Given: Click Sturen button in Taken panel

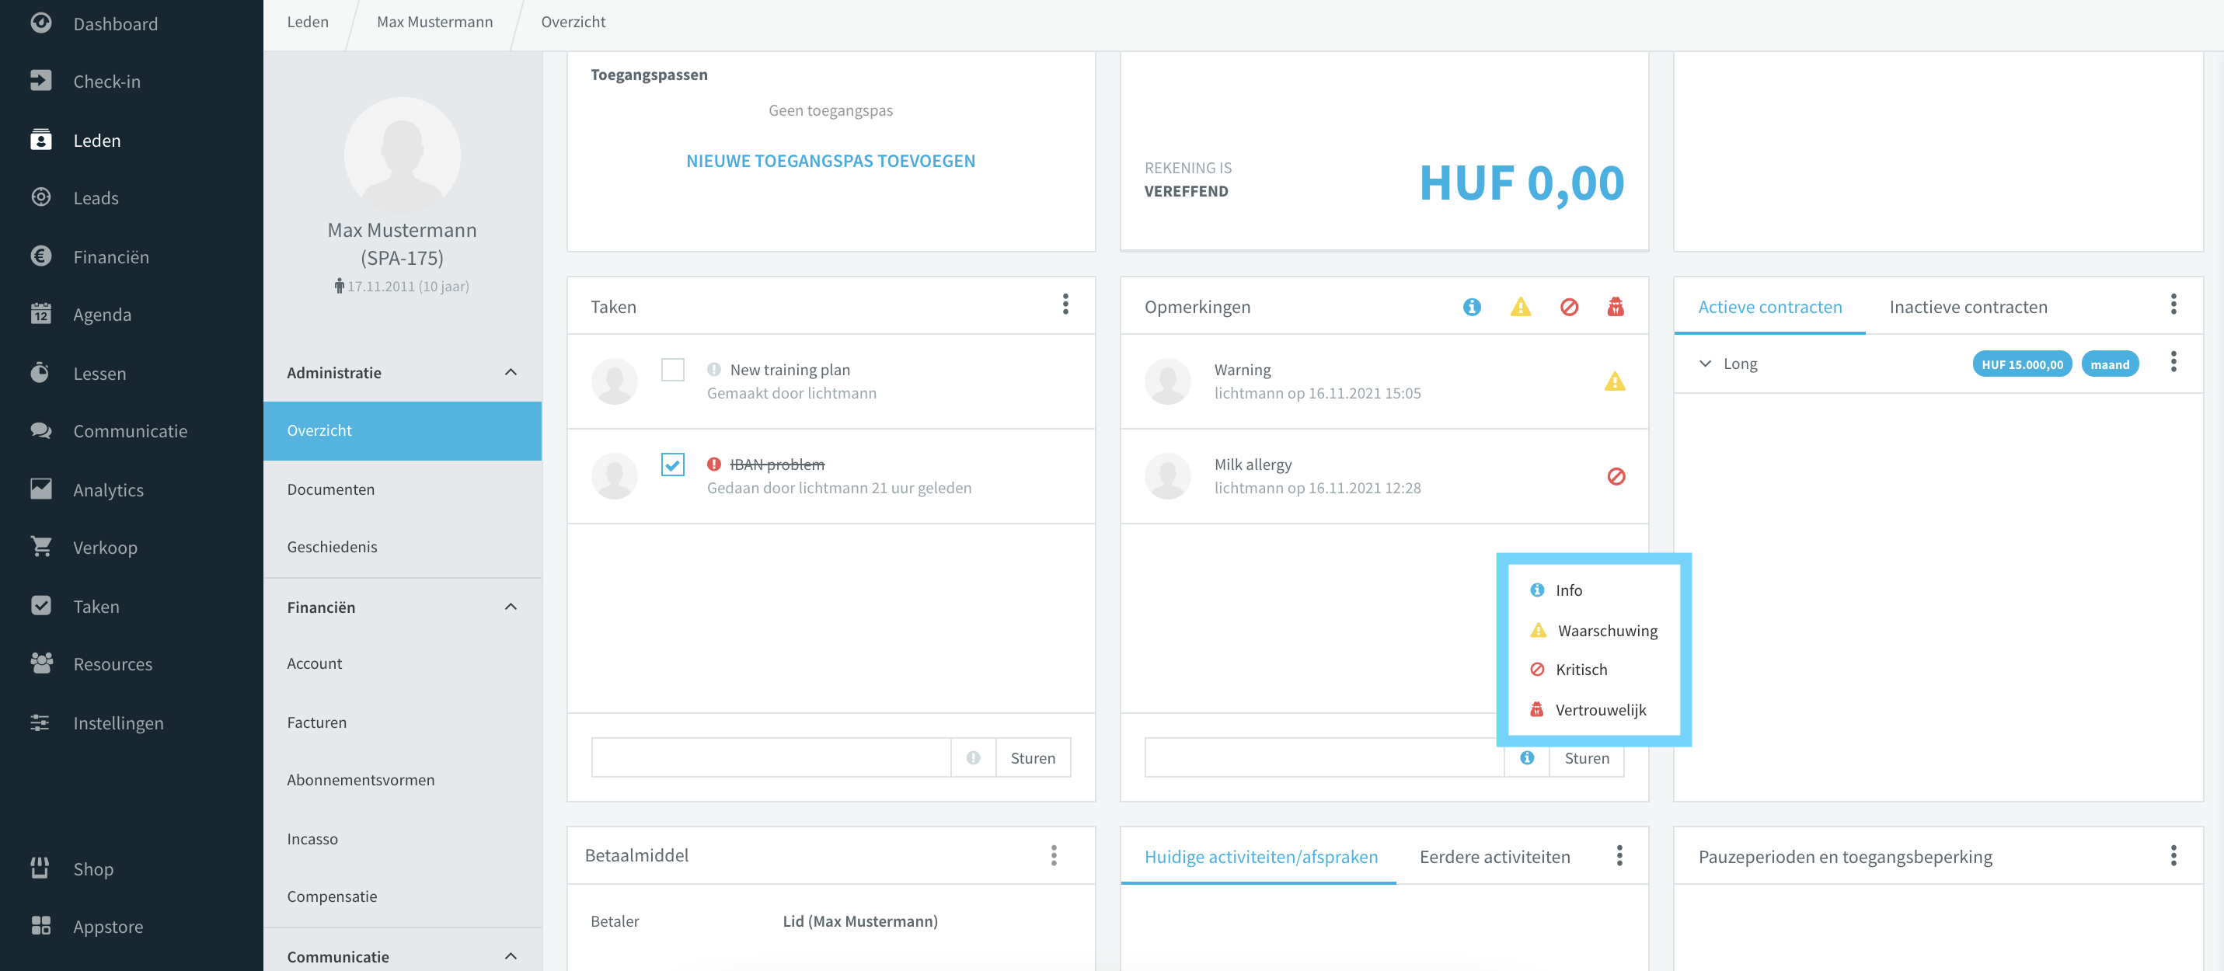Looking at the screenshot, I should [1033, 758].
